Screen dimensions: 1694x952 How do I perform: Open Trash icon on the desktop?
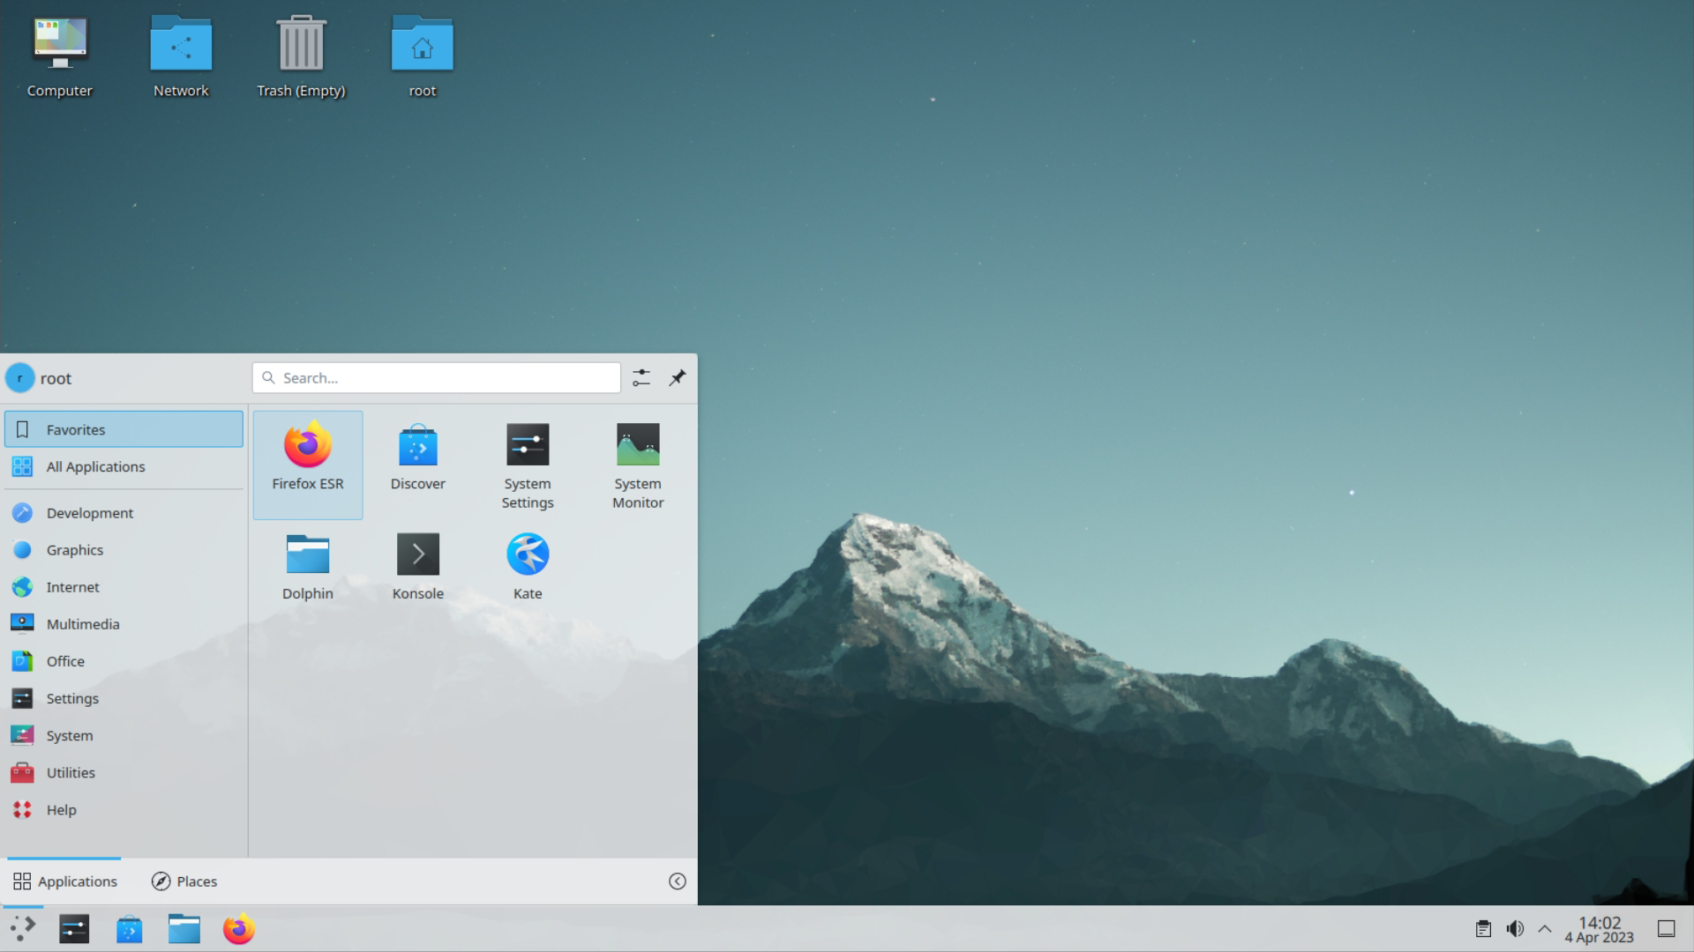301,55
